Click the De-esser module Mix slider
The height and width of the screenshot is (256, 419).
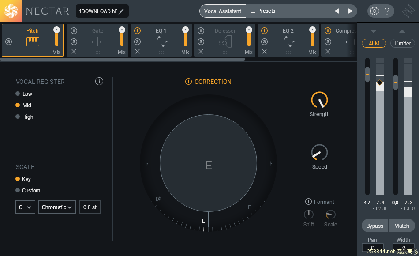[x=249, y=37]
